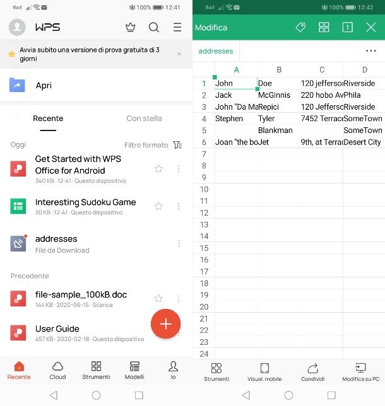Open more options for Get Started file
This screenshot has width=385, height=406.
pos(179,169)
